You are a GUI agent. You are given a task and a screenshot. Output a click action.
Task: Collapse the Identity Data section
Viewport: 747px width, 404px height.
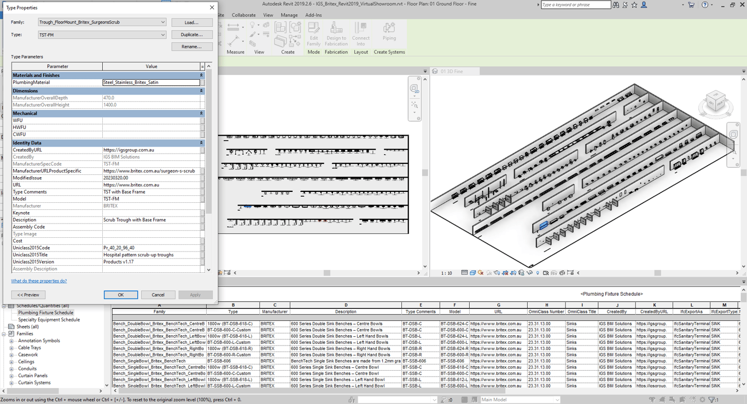pyautogui.click(x=201, y=143)
